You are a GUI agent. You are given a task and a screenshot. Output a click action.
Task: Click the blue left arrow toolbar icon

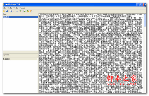[x=17, y=11]
